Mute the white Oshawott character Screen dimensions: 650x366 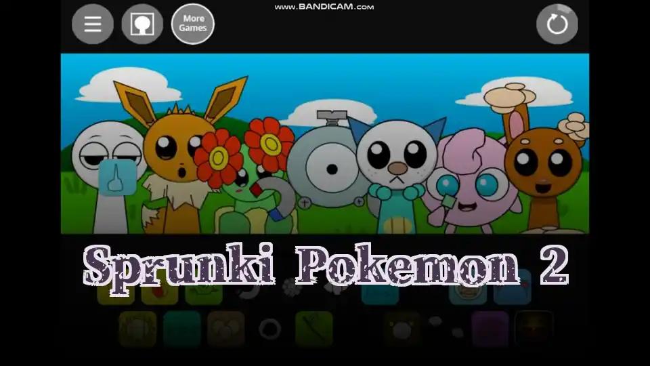click(396, 176)
